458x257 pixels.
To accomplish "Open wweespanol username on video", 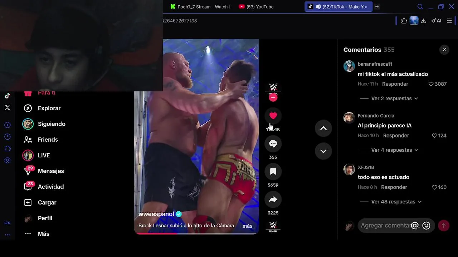I will pos(156,214).
